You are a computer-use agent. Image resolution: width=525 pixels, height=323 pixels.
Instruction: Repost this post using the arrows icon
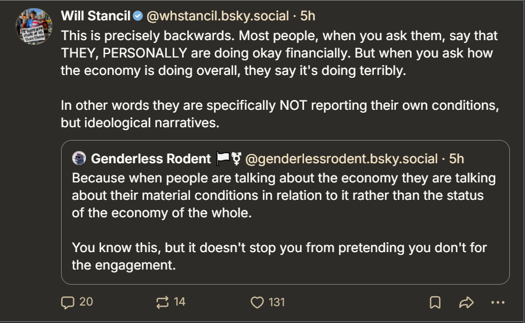click(162, 302)
